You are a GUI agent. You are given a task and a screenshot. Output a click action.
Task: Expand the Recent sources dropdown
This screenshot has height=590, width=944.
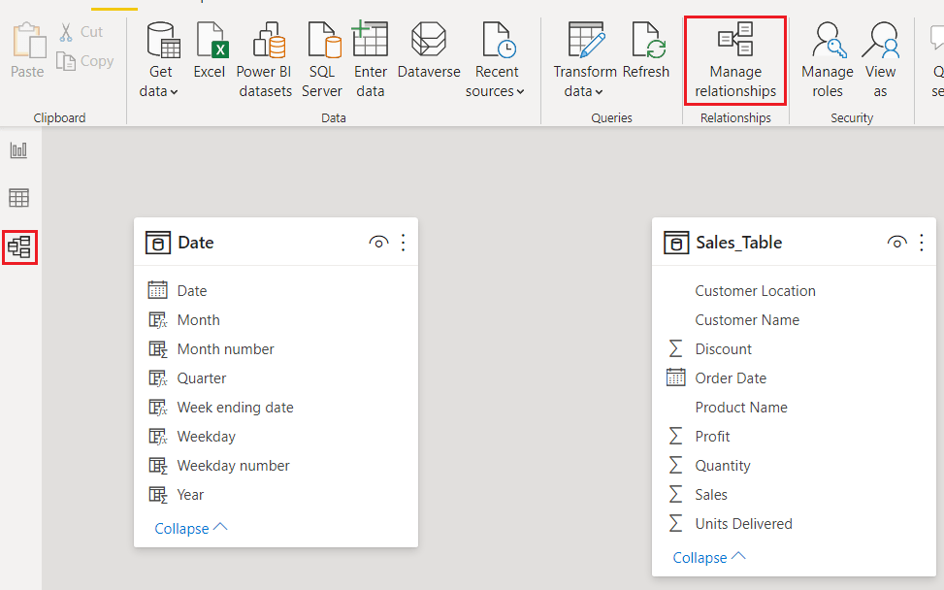[496, 60]
